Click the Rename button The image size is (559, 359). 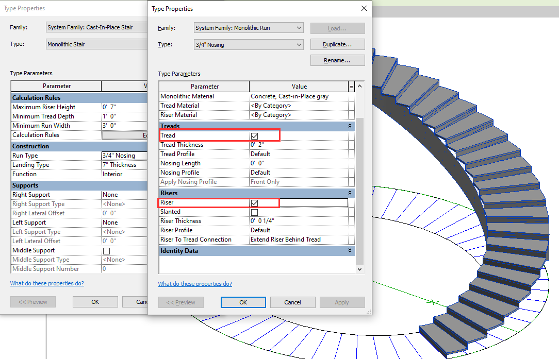[337, 60]
